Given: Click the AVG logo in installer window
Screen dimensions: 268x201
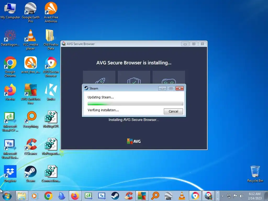Looking at the screenshot, I should (134, 141).
